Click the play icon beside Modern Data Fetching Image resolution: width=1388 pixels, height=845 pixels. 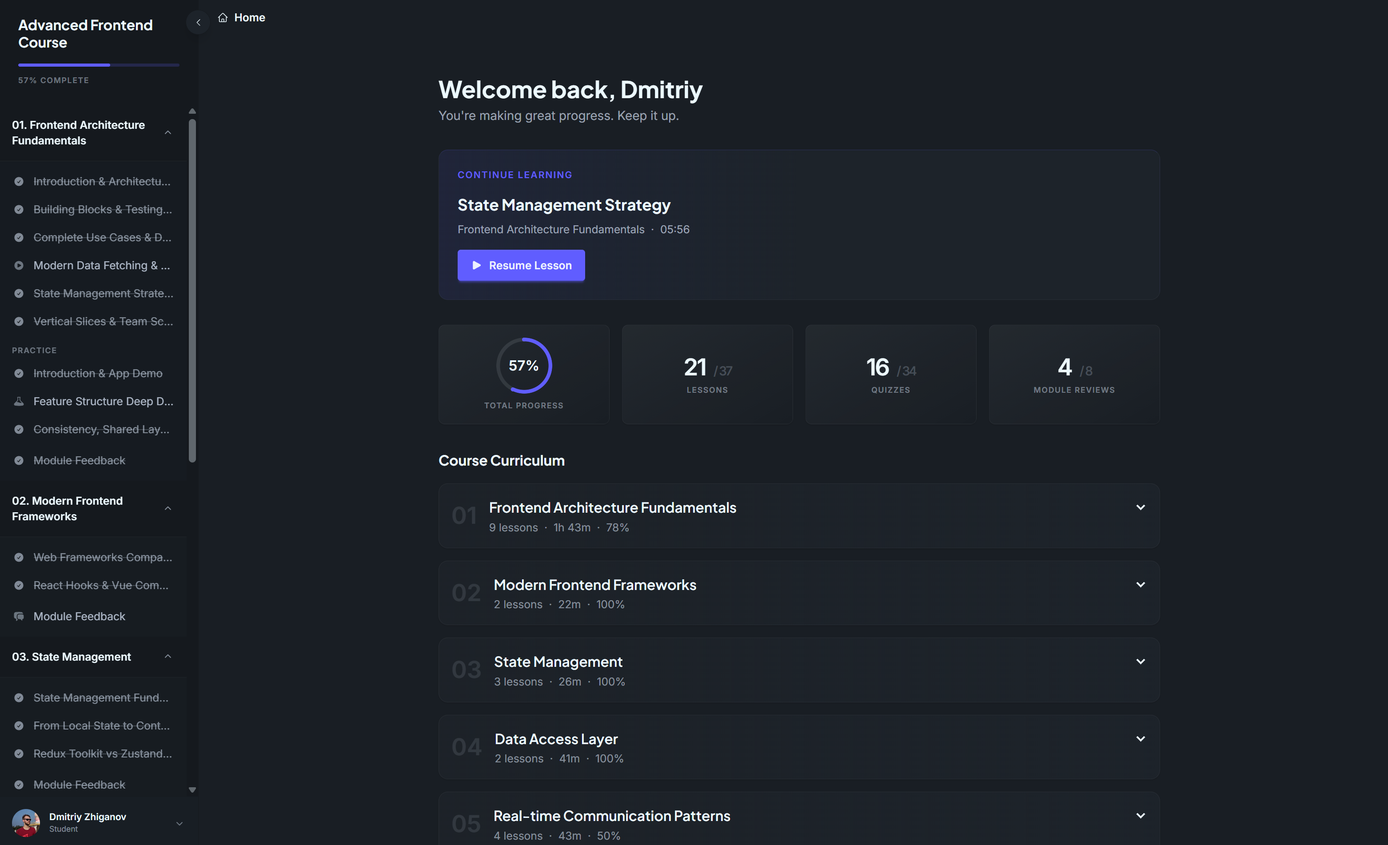point(19,265)
